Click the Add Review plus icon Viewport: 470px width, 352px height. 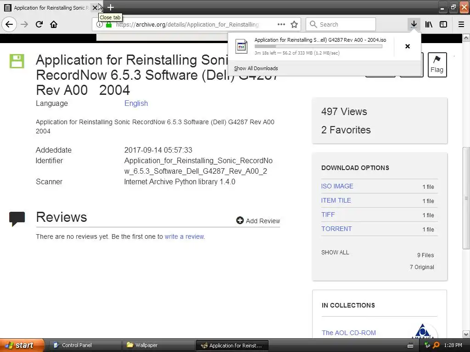tap(240, 220)
